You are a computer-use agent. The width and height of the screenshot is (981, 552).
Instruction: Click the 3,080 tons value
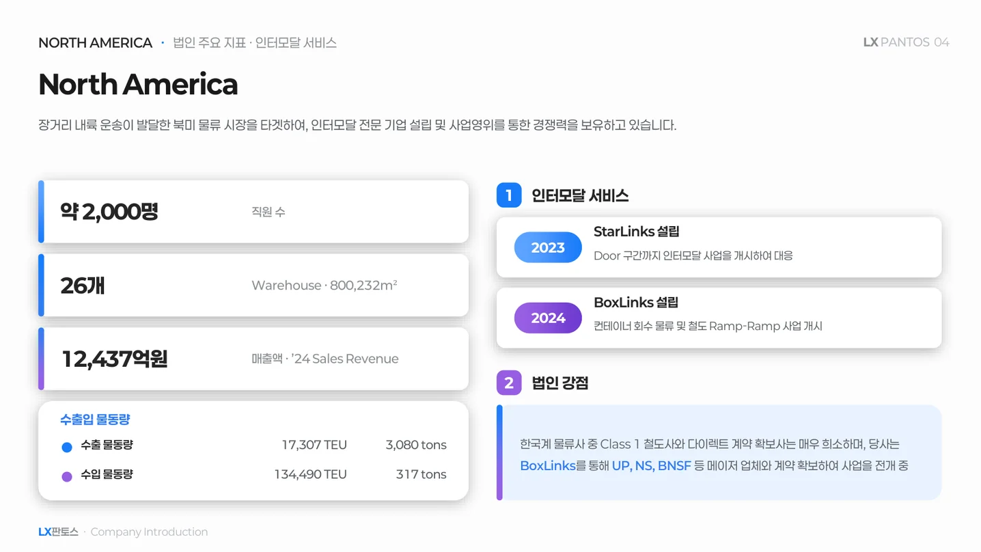click(416, 445)
